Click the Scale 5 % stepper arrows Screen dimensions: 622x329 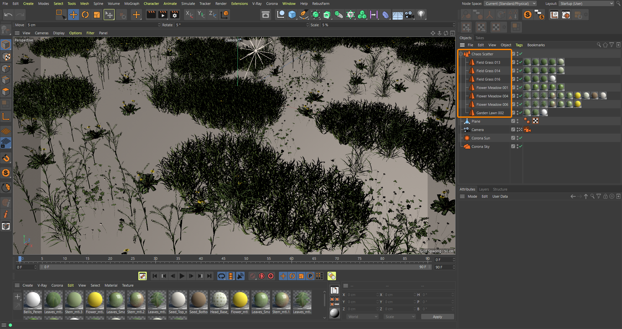[x=454, y=25]
